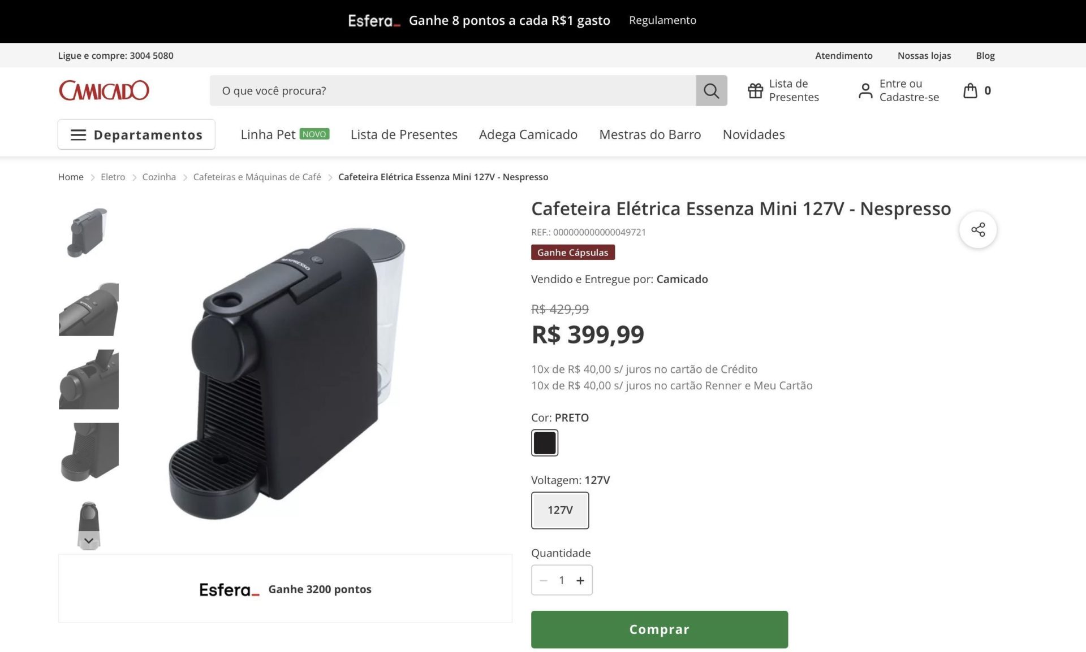The height and width of the screenshot is (652, 1086).
Task: Increase quantity with plus button
Action: click(580, 580)
